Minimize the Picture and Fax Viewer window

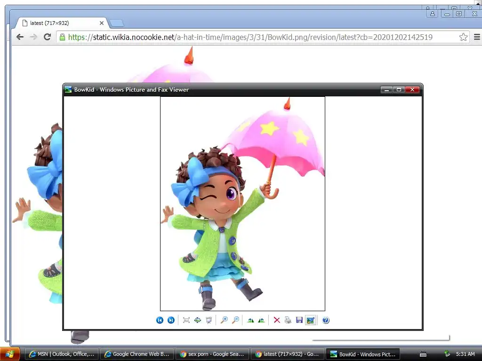coord(387,90)
